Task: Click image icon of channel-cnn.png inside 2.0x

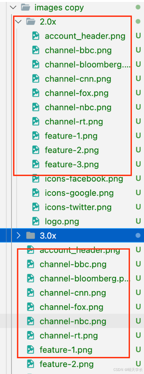Action: [x=36, y=78]
